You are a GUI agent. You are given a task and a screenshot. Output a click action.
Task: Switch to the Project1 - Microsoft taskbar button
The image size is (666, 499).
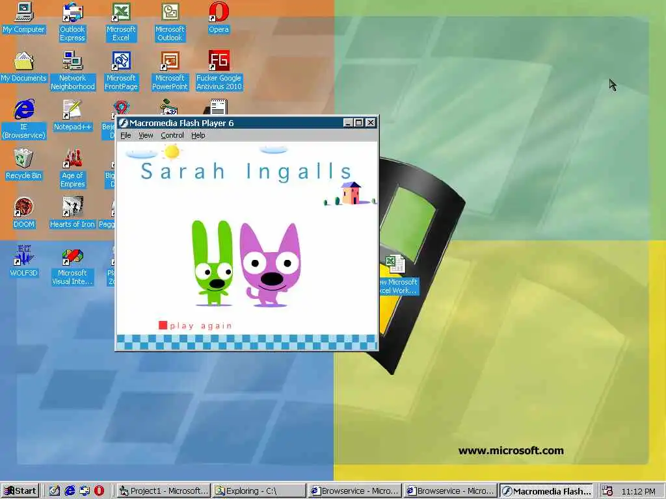point(164,491)
